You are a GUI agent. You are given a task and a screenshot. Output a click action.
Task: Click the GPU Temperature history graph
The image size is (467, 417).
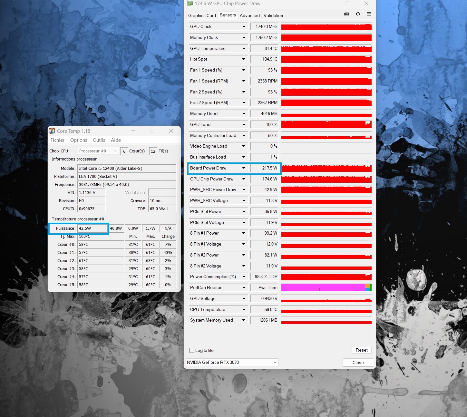(326, 48)
